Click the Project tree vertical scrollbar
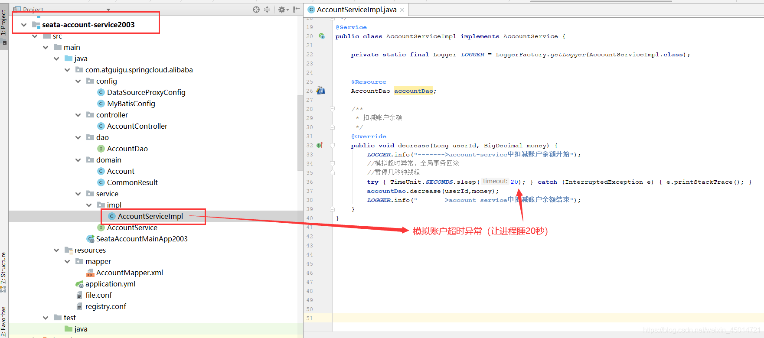Viewport: 764px width, 338px height. tap(300, 132)
